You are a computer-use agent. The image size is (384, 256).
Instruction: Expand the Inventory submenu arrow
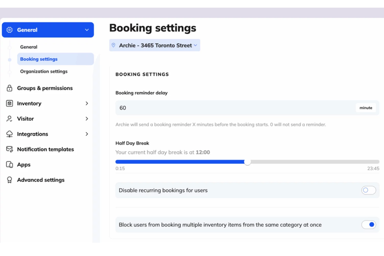click(87, 103)
